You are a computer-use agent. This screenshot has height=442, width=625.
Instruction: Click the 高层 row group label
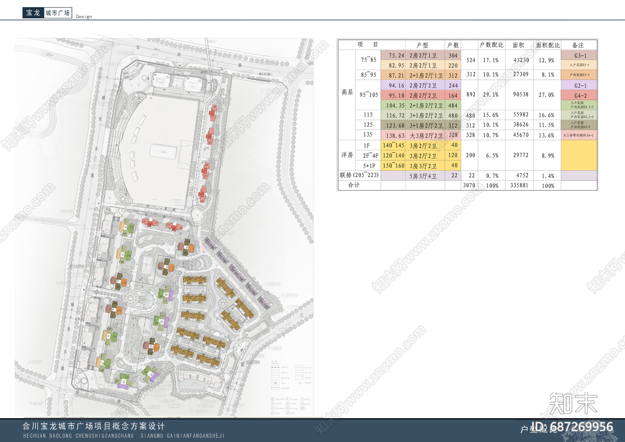click(347, 92)
